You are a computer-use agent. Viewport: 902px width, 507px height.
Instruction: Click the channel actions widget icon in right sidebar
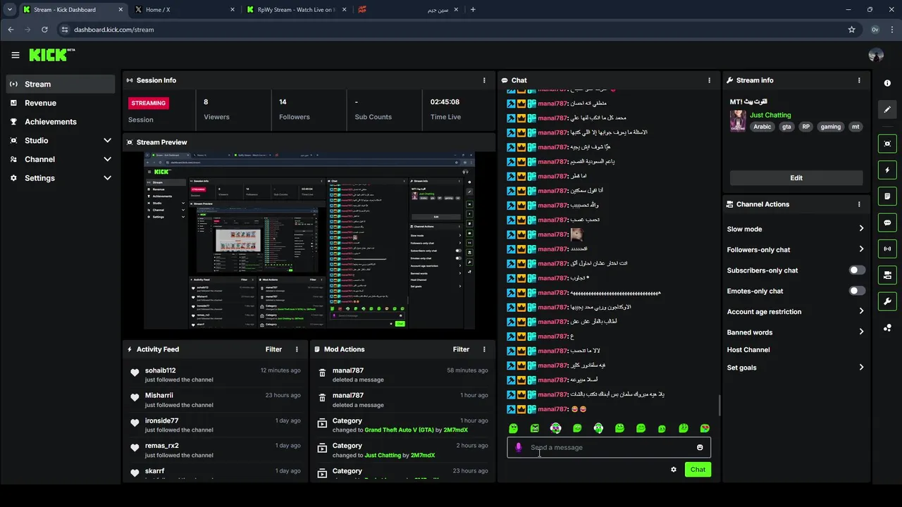(x=887, y=275)
